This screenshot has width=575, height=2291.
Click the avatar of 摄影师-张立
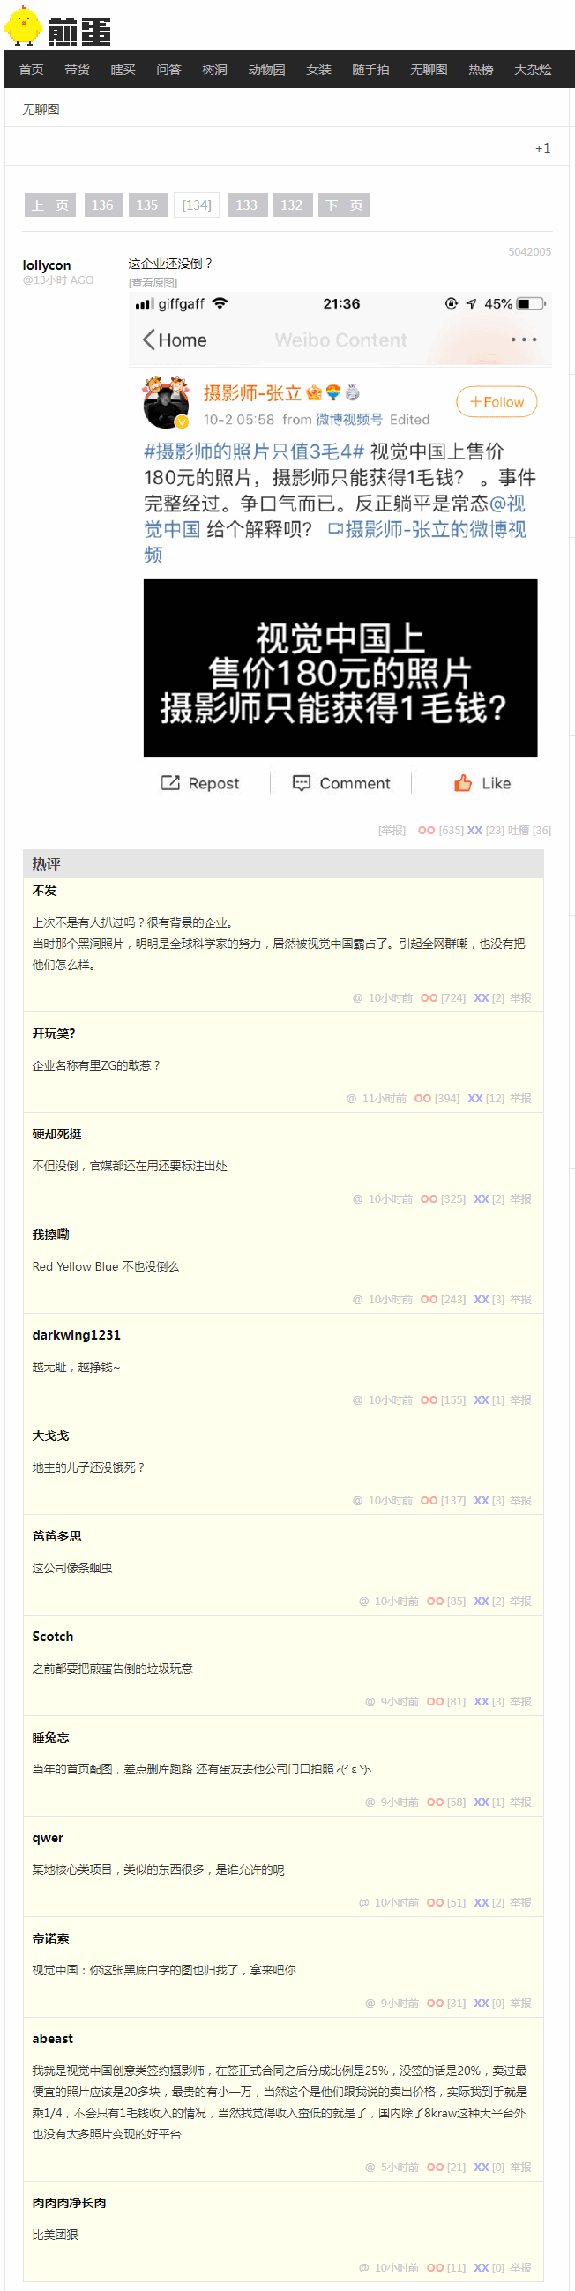167,402
